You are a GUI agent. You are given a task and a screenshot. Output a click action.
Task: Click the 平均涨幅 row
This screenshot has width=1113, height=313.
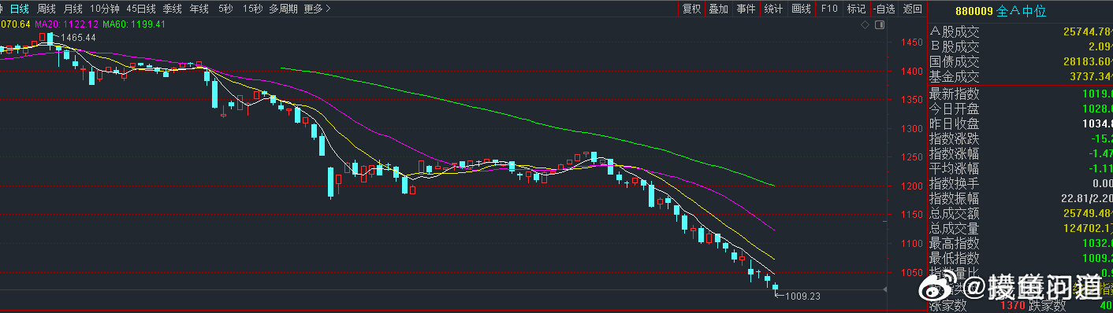pyautogui.click(x=1021, y=168)
